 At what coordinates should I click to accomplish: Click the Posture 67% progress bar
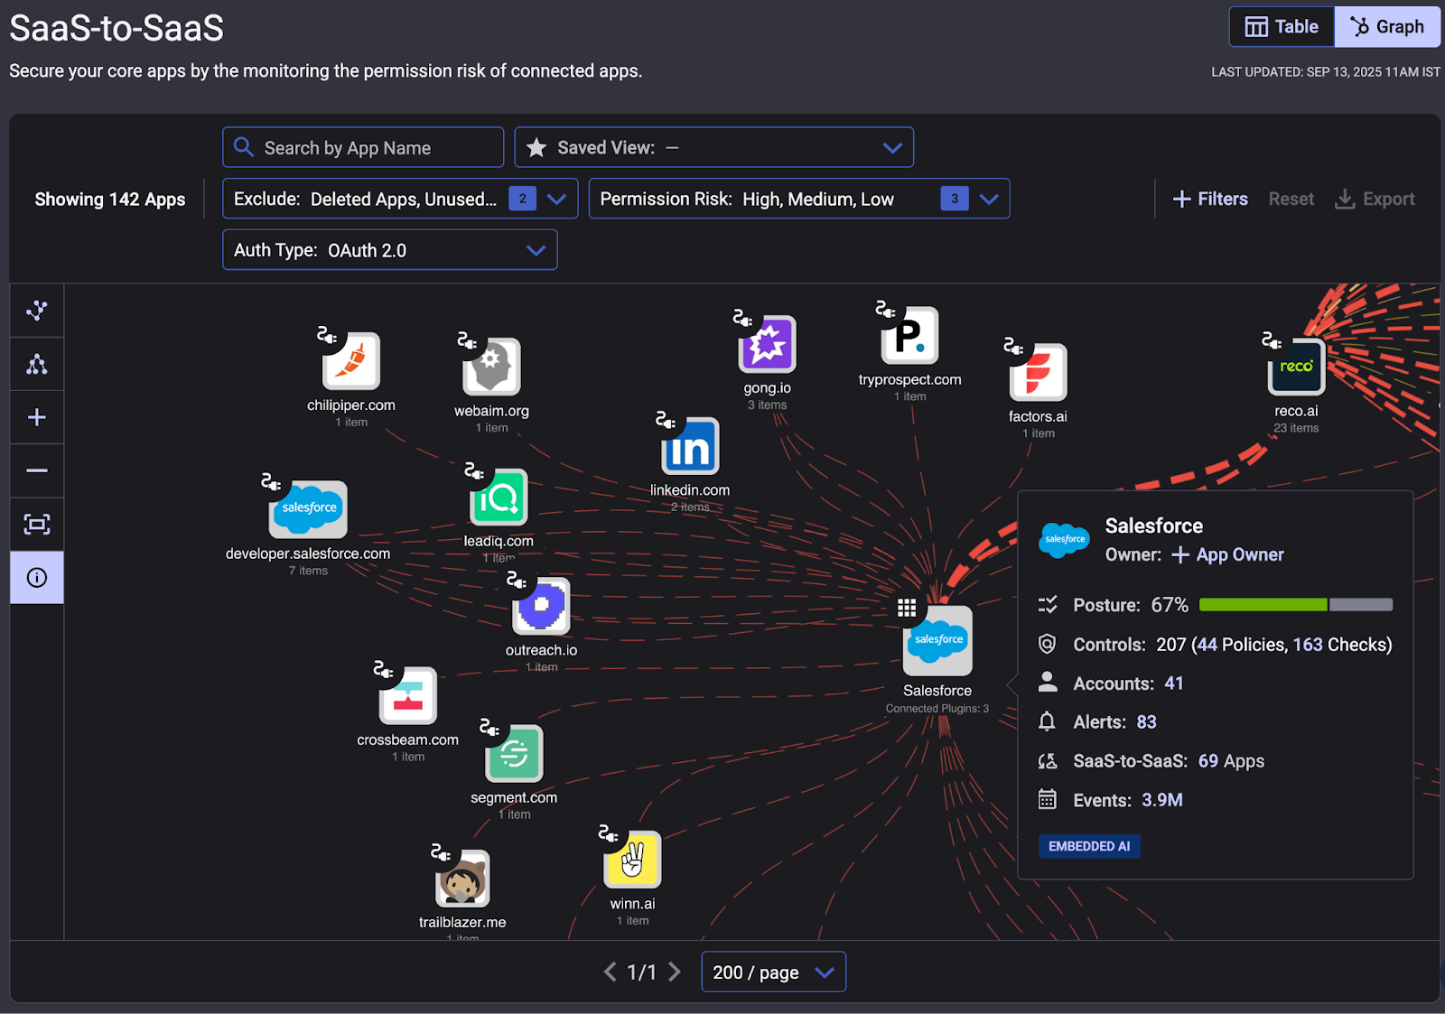(x=1296, y=605)
